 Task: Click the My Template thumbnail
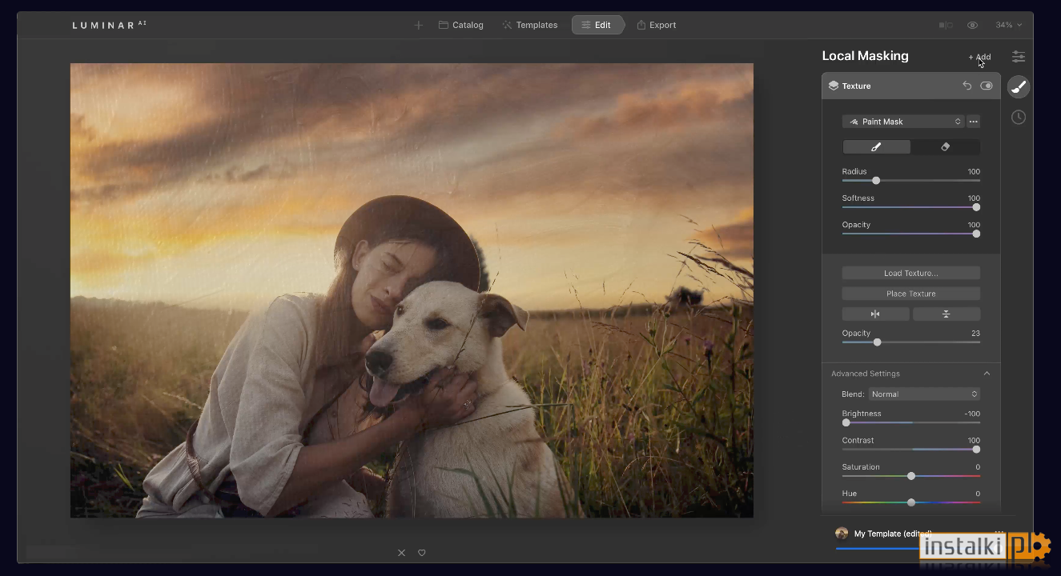tap(842, 534)
